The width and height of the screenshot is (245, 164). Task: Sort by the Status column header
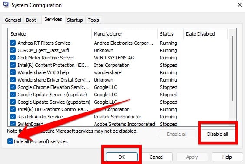pyautogui.click(x=170, y=34)
